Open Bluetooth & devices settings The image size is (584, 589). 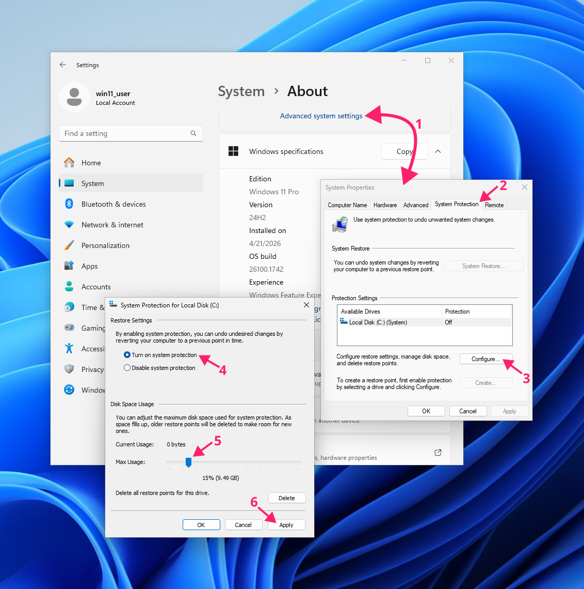coord(131,204)
